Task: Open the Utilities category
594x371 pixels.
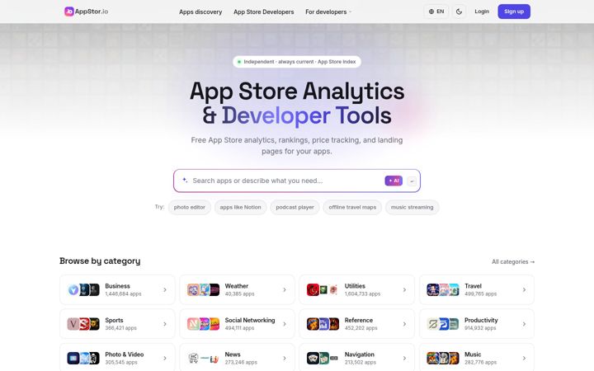Action: coord(356,289)
